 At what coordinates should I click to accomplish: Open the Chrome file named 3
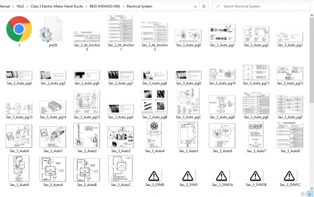click(x=19, y=29)
